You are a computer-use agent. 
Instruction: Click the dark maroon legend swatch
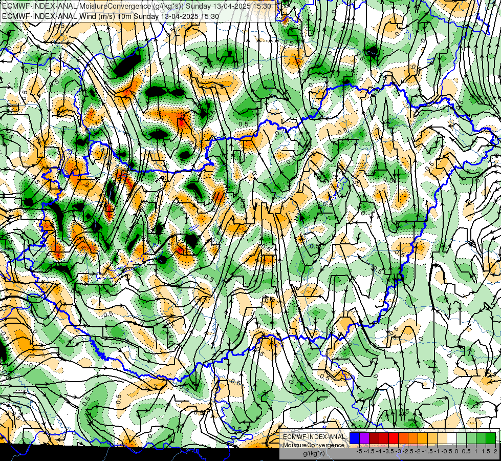[x=374, y=438]
